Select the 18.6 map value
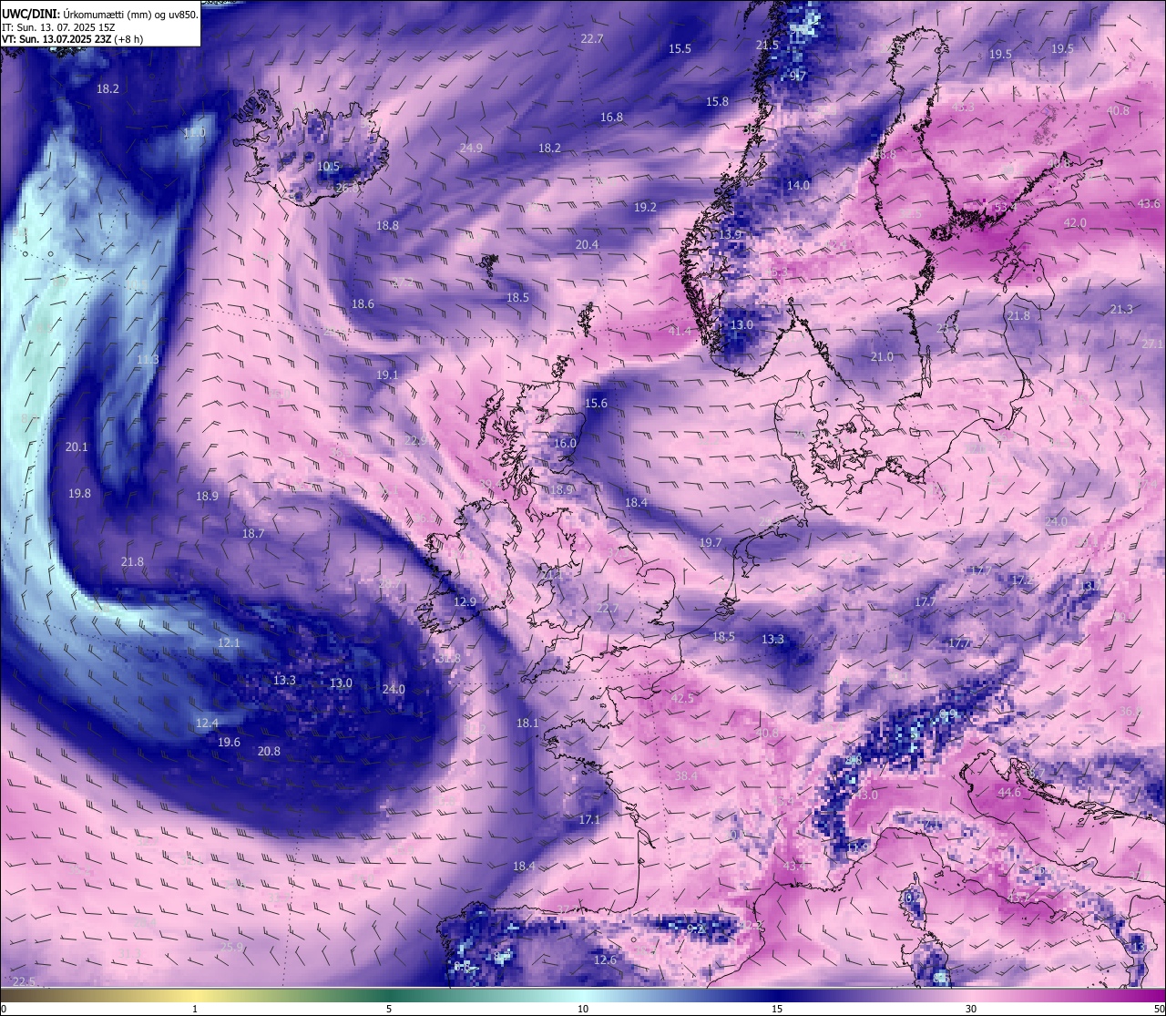This screenshot has width=1166, height=1016. [x=363, y=304]
